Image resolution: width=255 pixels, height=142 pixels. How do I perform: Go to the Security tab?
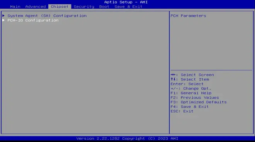[x=84, y=7]
